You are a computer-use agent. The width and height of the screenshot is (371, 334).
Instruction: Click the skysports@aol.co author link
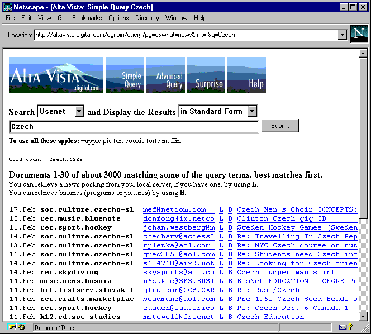[179, 273]
